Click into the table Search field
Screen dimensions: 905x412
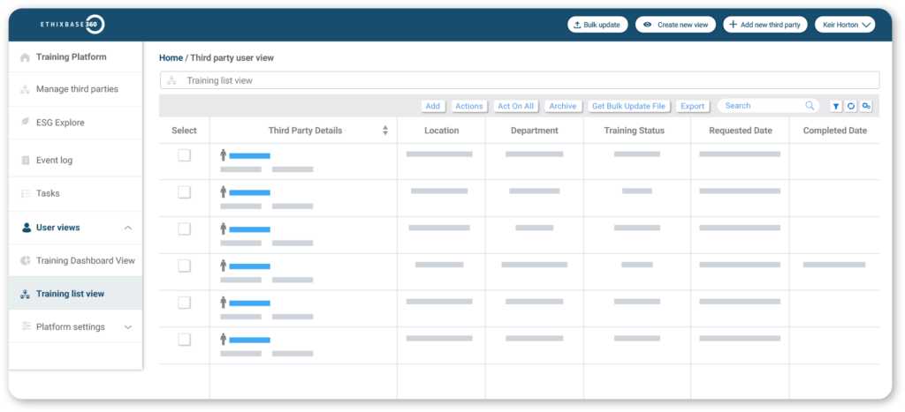(760, 106)
